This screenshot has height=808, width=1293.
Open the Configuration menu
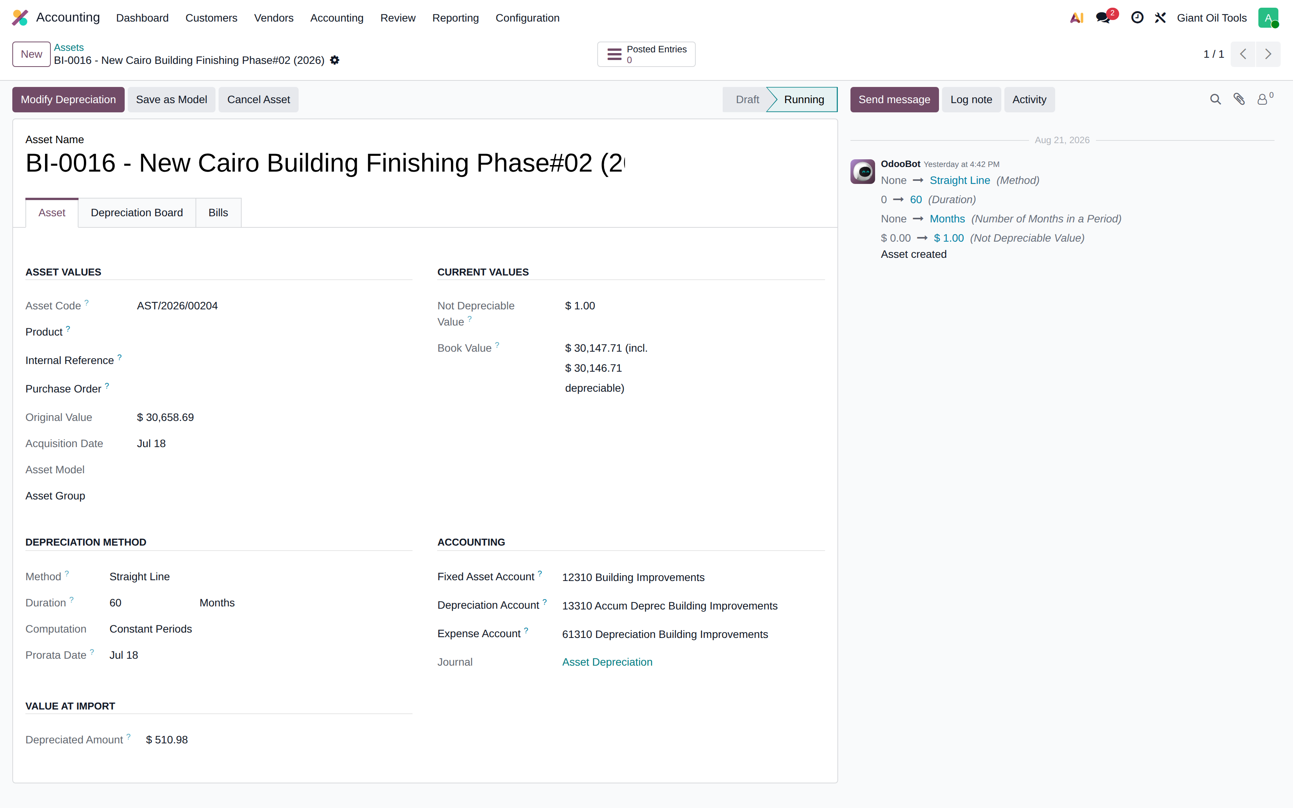pyautogui.click(x=527, y=18)
